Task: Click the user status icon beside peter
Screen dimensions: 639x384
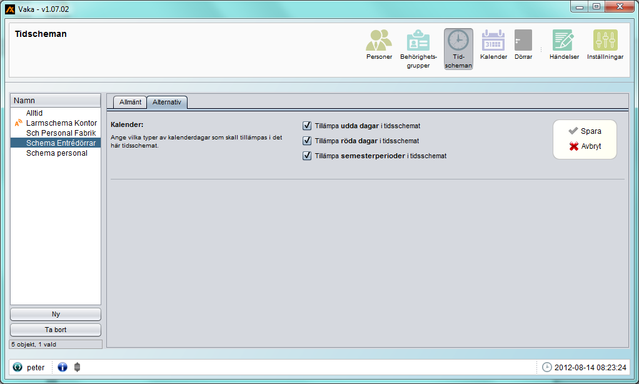Action: pos(18,367)
